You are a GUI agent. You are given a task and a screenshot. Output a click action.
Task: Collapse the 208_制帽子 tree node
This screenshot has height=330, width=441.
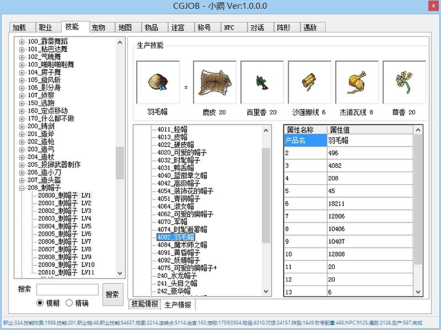(x=21, y=188)
